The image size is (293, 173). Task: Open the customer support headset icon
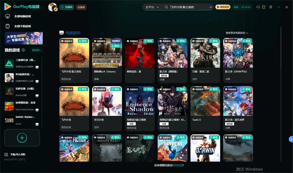pyautogui.click(x=258, y=7)
